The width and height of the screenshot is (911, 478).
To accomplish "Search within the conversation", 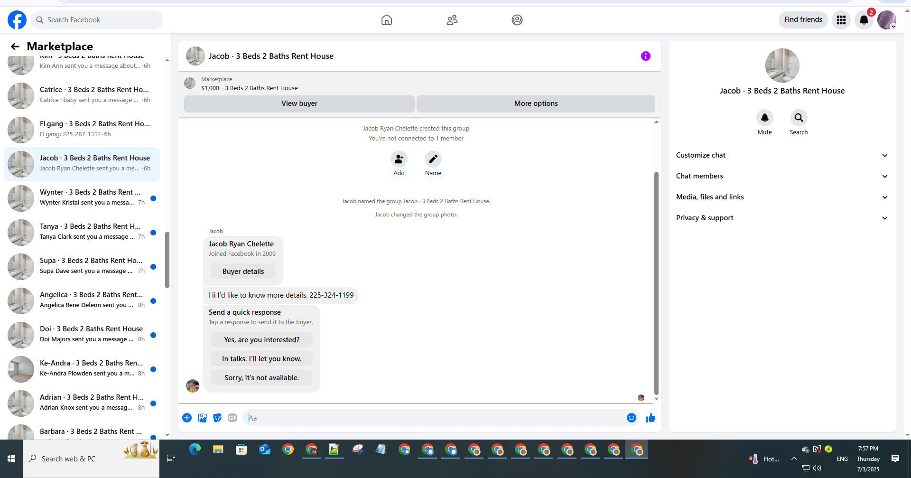I will point(799,118).
